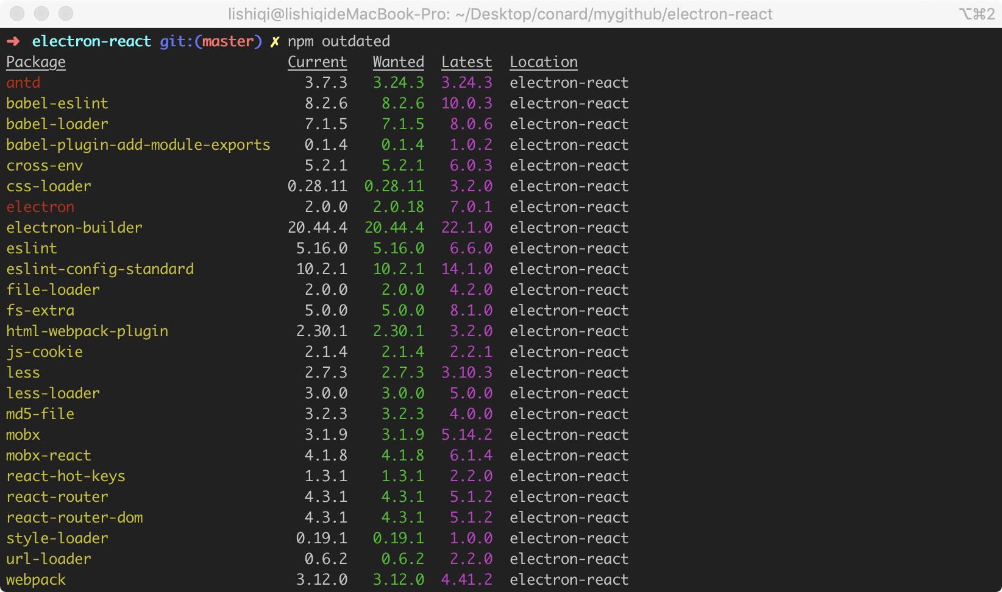This screenshot has width=1002, height=592.
Task: Click the window close button
Action: point(18,13)
